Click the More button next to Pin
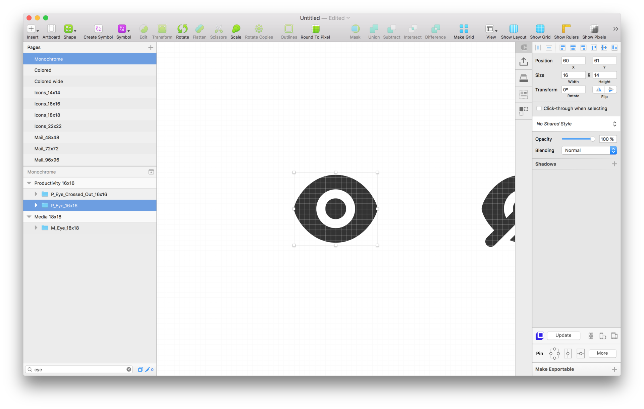The height and width of the screenshot is (409, 644). (602, 353)
